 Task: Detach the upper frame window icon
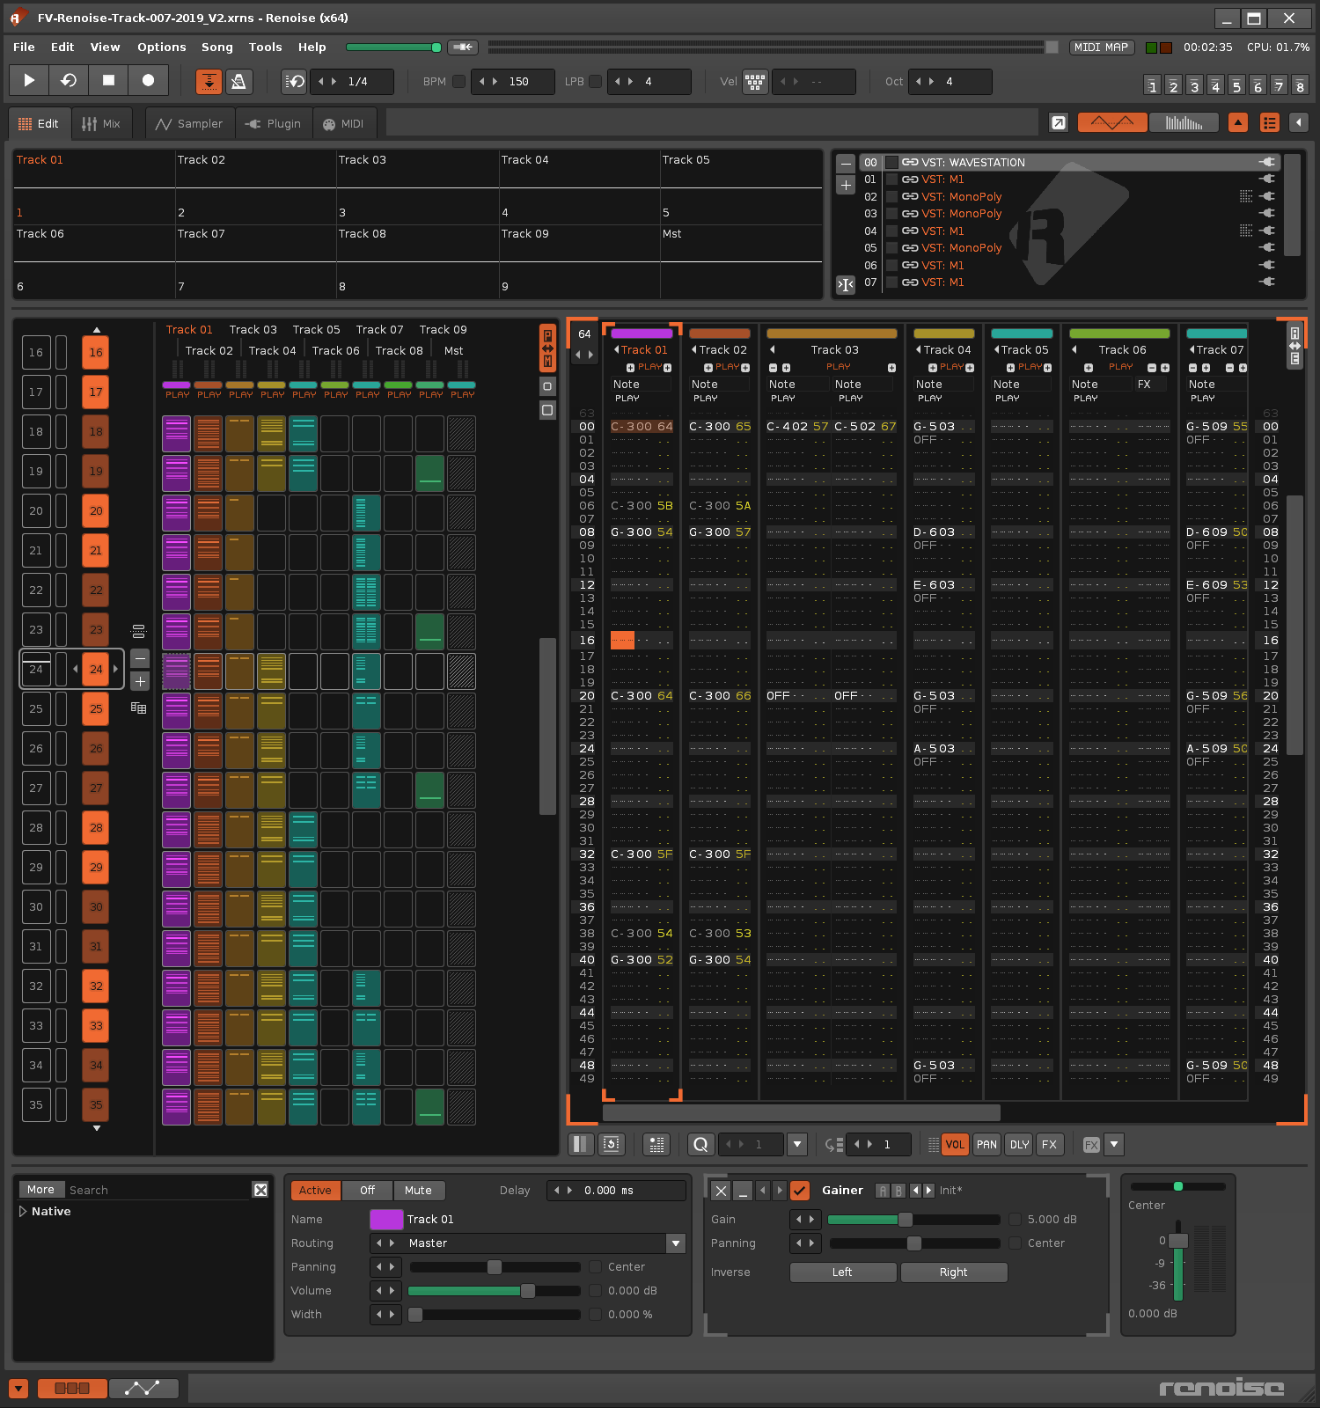(1059, 122)
